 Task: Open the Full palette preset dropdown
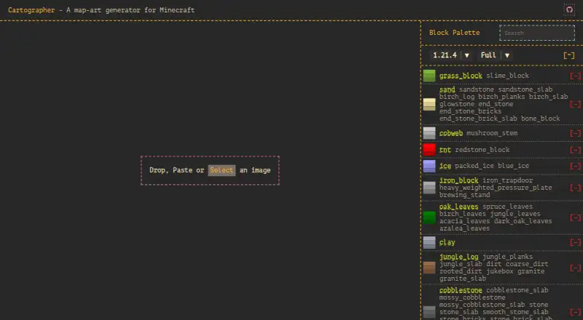(x=495, y=55)
